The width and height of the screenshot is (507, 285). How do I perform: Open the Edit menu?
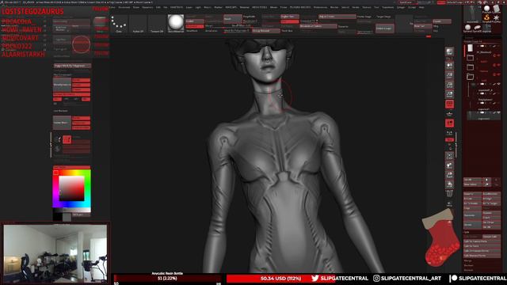tap(158, 7)
